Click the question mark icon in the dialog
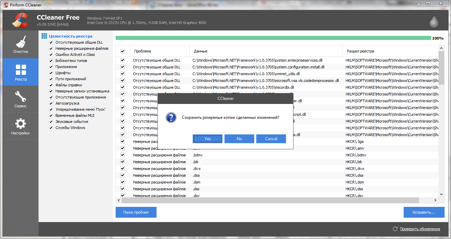Image resolution: width=451 pixels, height=239 pixels. 171,117
